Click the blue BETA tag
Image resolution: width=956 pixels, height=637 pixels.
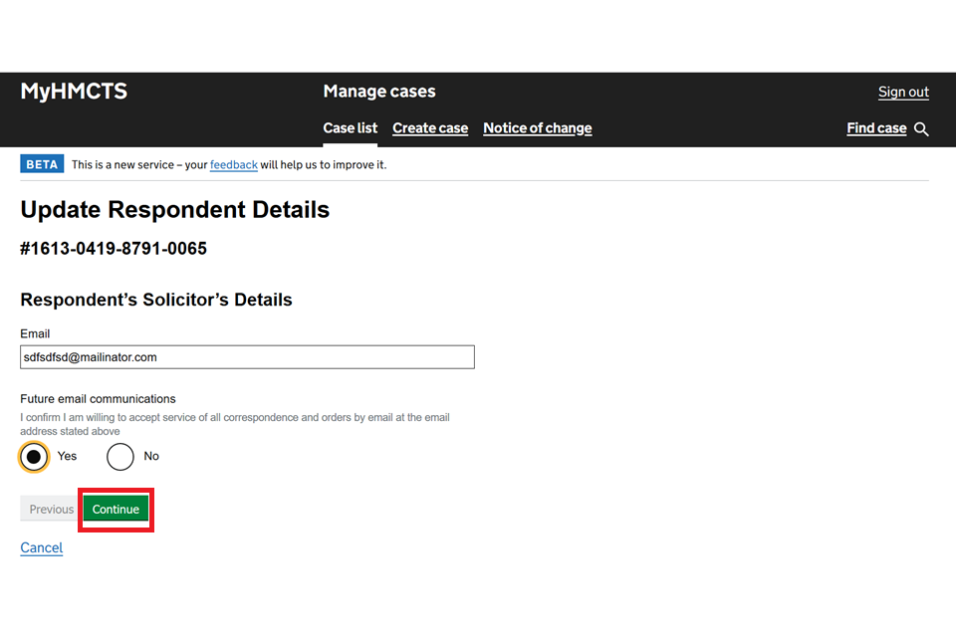[42, 164]
